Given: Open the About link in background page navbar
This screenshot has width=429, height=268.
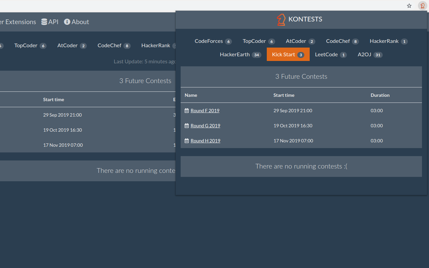Looking at the screenshot, I should (76, 22).
